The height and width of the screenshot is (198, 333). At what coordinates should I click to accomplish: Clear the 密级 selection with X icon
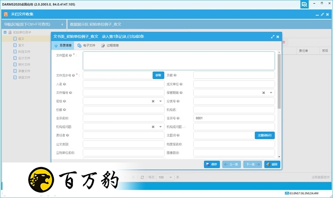tap(153, 101)
